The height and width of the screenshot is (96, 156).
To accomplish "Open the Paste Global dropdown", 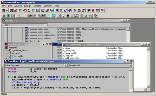I will (x=130, y=65).
